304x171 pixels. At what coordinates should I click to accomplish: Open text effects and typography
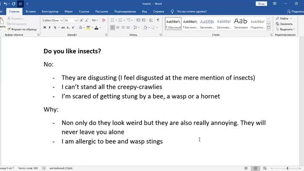(81, 28)
